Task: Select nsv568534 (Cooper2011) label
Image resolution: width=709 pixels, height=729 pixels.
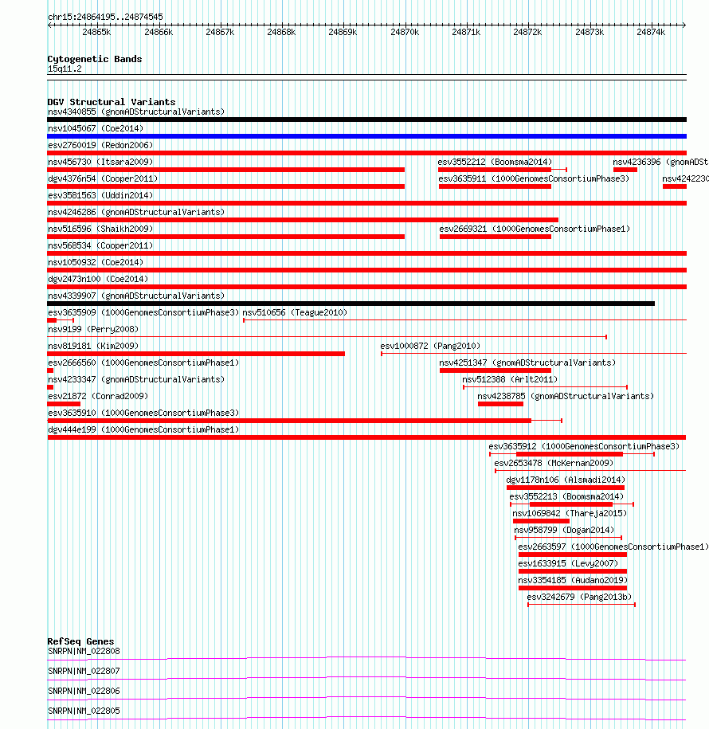Action: [x=100, y=245]
